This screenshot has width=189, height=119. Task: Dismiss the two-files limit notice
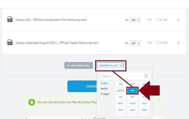[x=159, y=100]
